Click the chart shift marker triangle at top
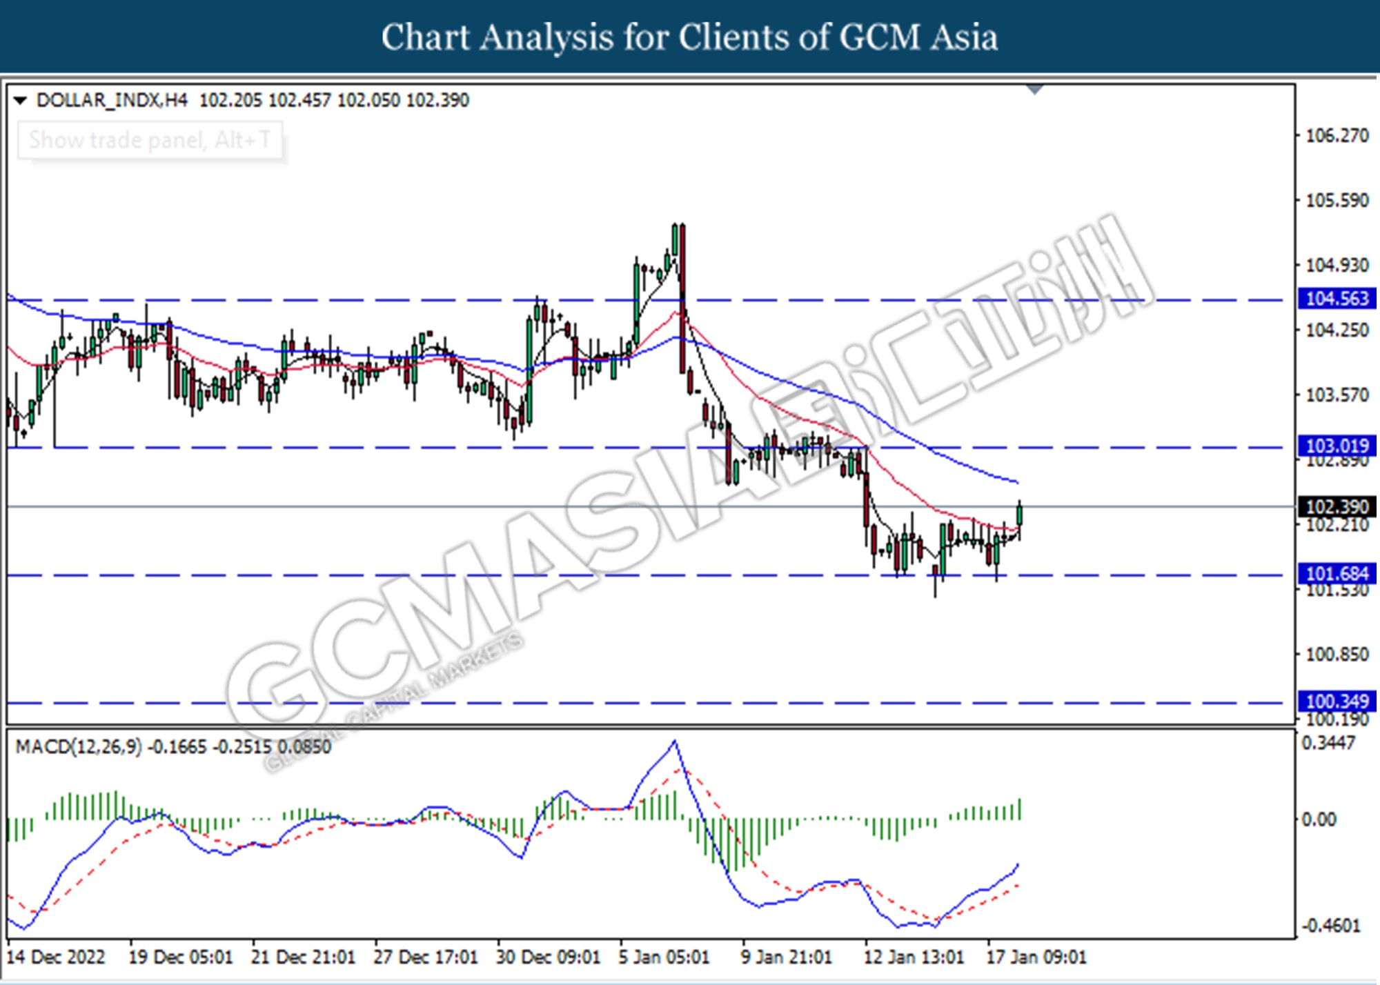1380x985 pixels. point(1035,90)
